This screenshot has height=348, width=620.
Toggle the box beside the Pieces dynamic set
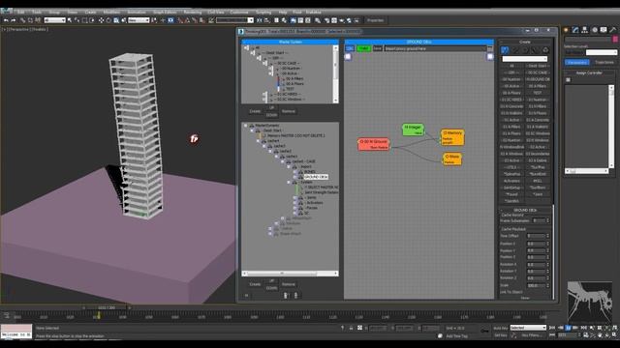pyautogui.click(x=294, y=208)
